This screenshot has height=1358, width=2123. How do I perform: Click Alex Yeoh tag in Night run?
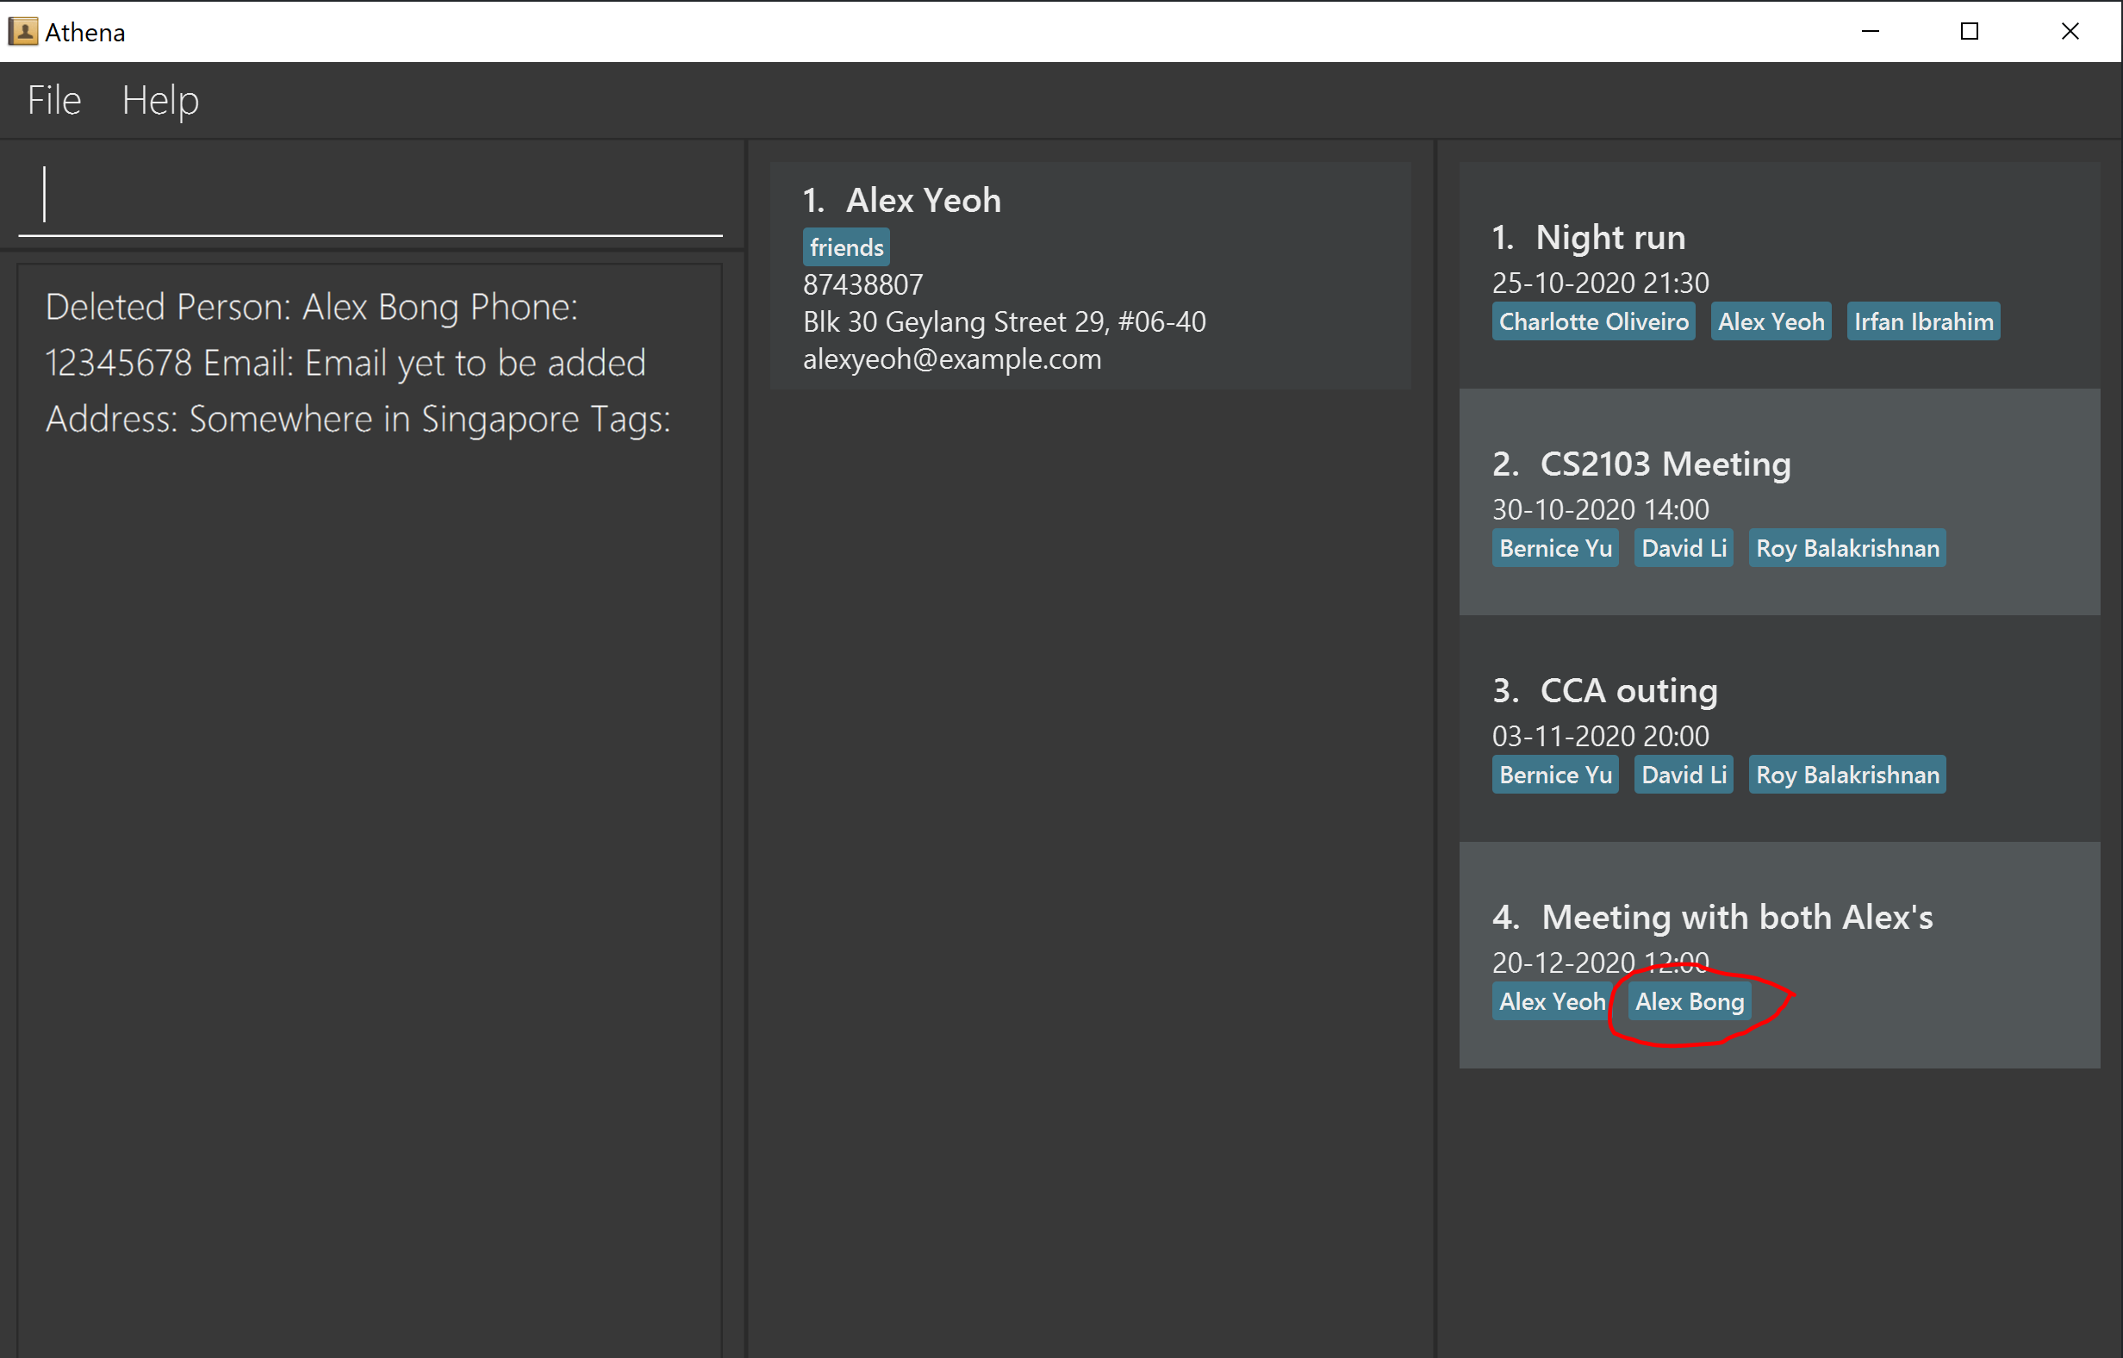pyautogui.click(x=1771, y=322)
